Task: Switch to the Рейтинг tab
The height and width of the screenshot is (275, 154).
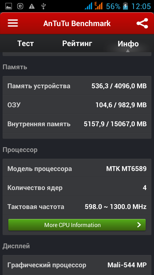Action: [77, 43]
